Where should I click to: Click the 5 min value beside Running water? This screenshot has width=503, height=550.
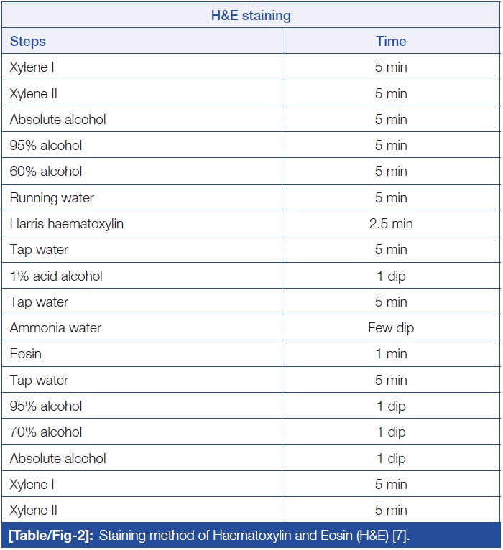(390, 197)
